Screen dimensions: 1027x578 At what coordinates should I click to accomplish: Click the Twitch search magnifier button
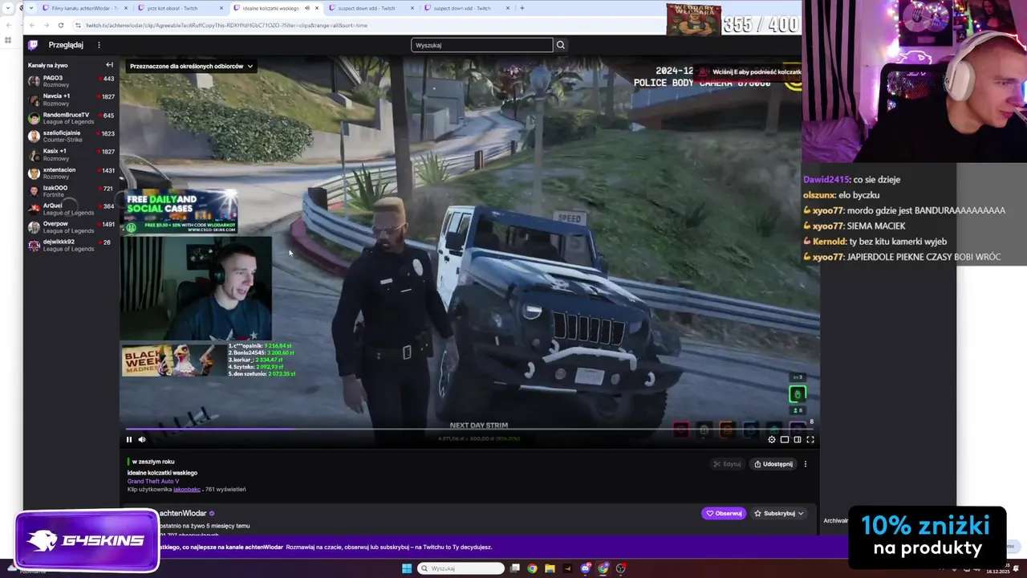pos(561,45)
